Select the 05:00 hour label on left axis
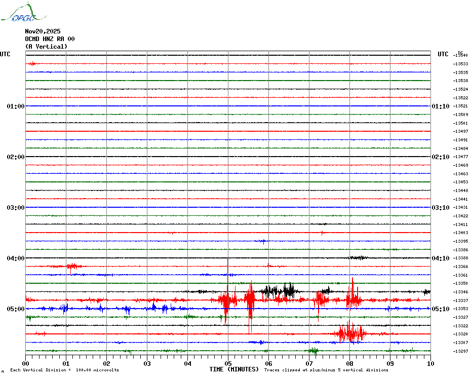The height and width of the screenshot is (377, 471). [15, 309]
